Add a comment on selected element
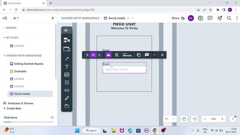Image resolution: width=240 pixels, height=135 pixels. click(x=147, y=55)
